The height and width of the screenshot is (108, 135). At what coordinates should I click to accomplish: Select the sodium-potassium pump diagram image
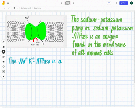click(36, 31)
